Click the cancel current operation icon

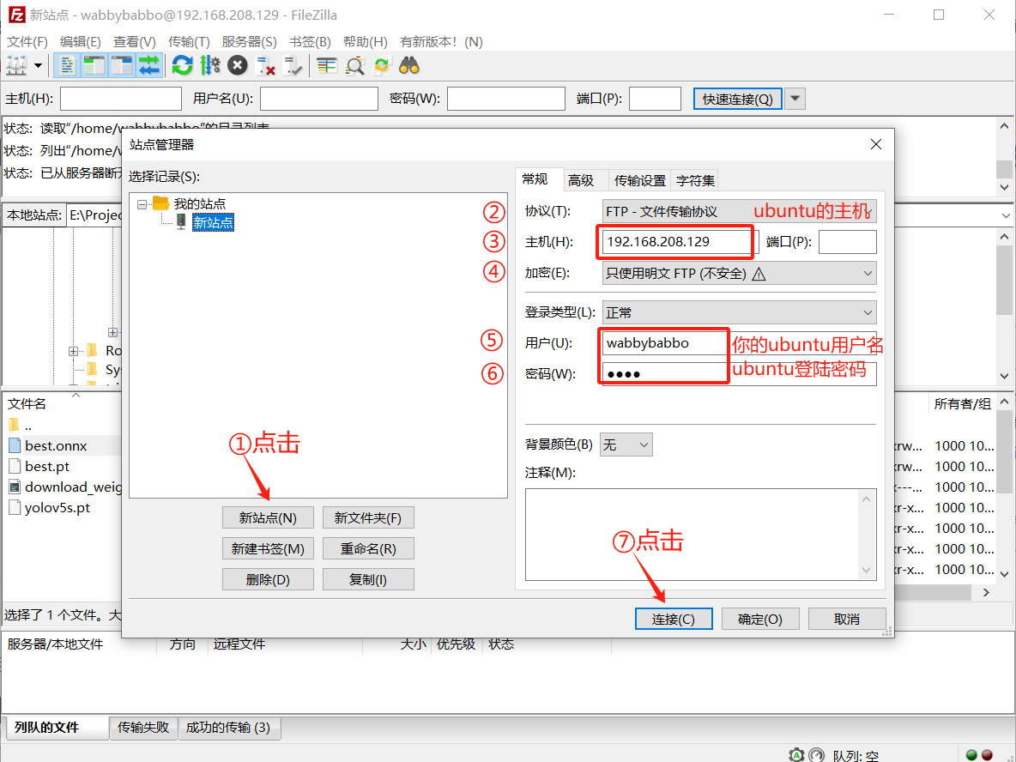tap(237, 65)
